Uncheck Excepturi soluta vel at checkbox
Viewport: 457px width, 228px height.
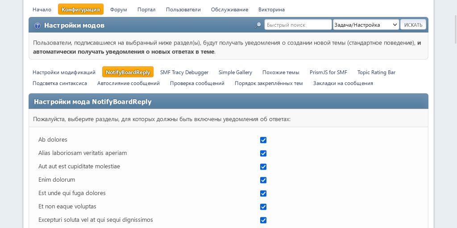(263, 220)
